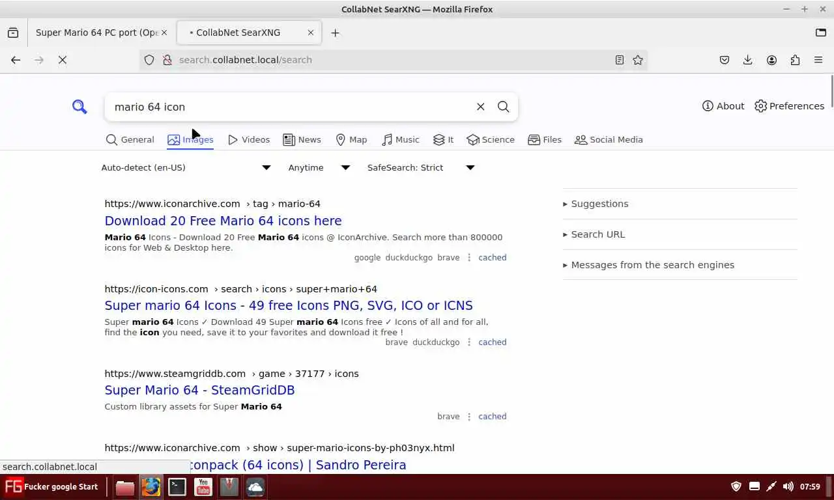Screen dimensions: 834x500
Task: Change SafeSearch Strict setting
Action: [421, 167]
